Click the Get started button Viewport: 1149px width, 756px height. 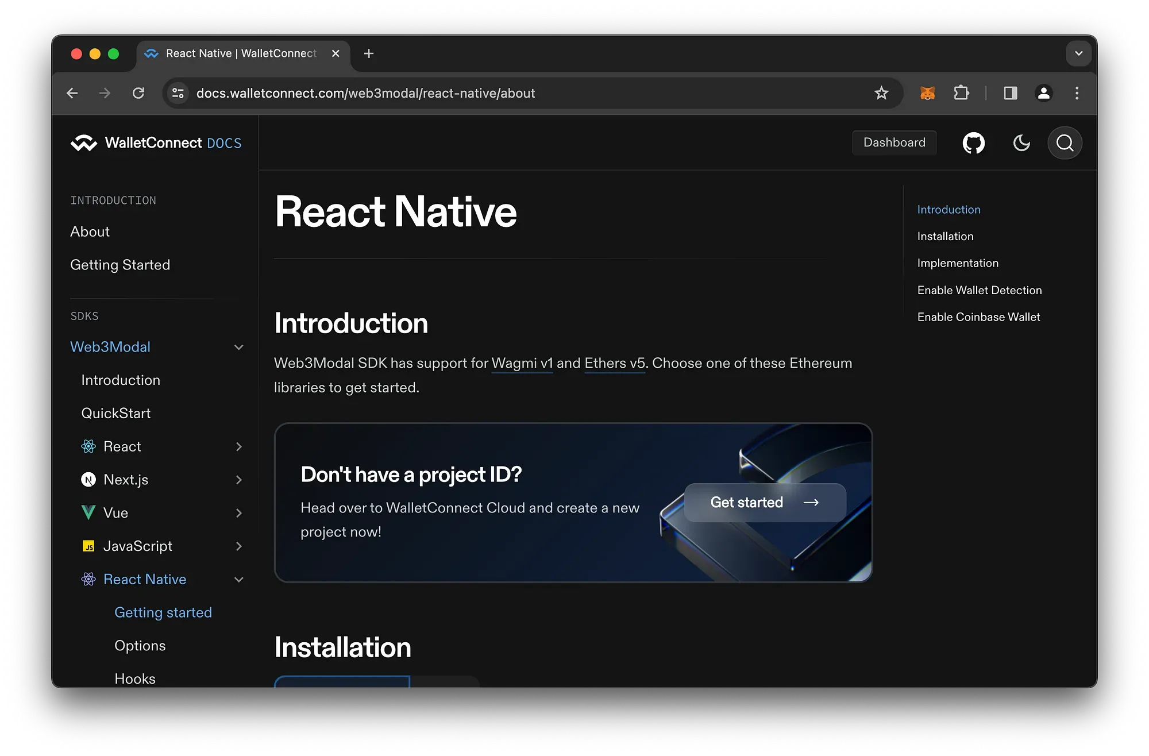[x=765, y=503]
